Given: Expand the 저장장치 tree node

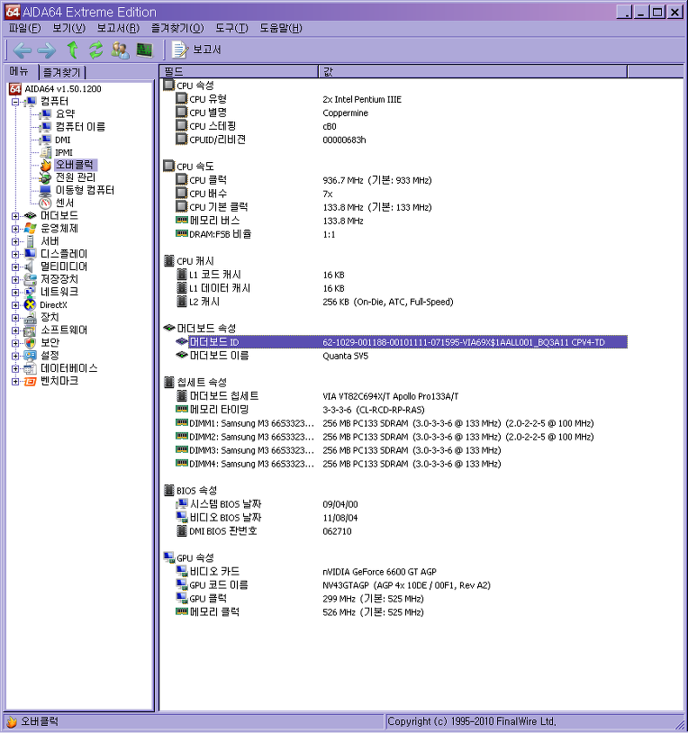Looking at the screenshot, I should [x=15, y=279].
